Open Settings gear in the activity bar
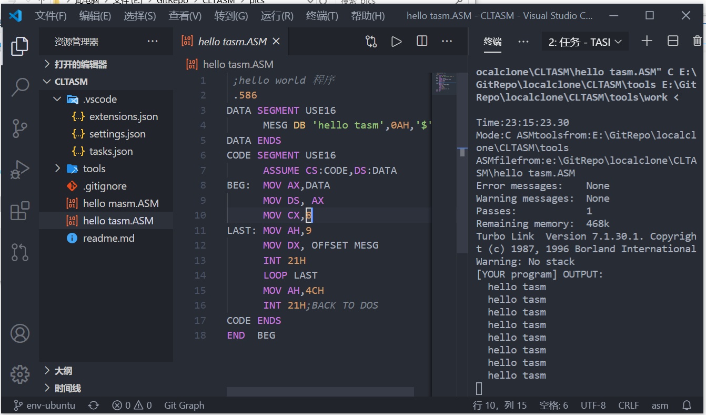 (x=19, y=374)
